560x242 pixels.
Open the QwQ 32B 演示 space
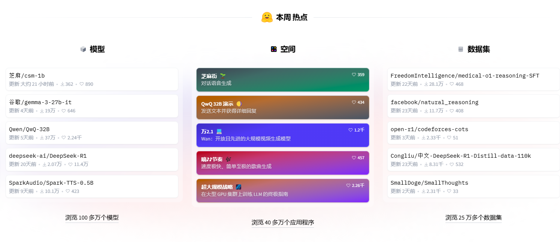[283, 108]
